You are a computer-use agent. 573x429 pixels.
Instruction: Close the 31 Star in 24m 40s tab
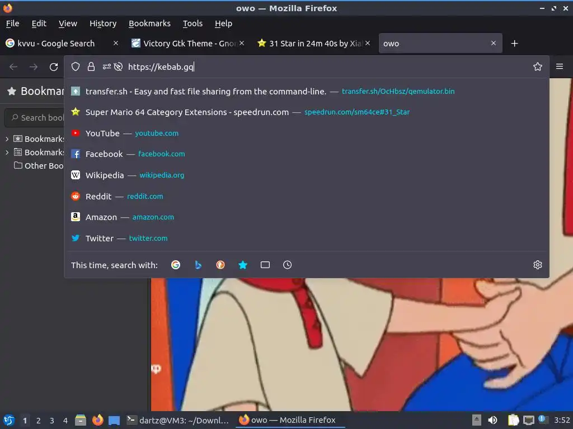click(368, 43)
